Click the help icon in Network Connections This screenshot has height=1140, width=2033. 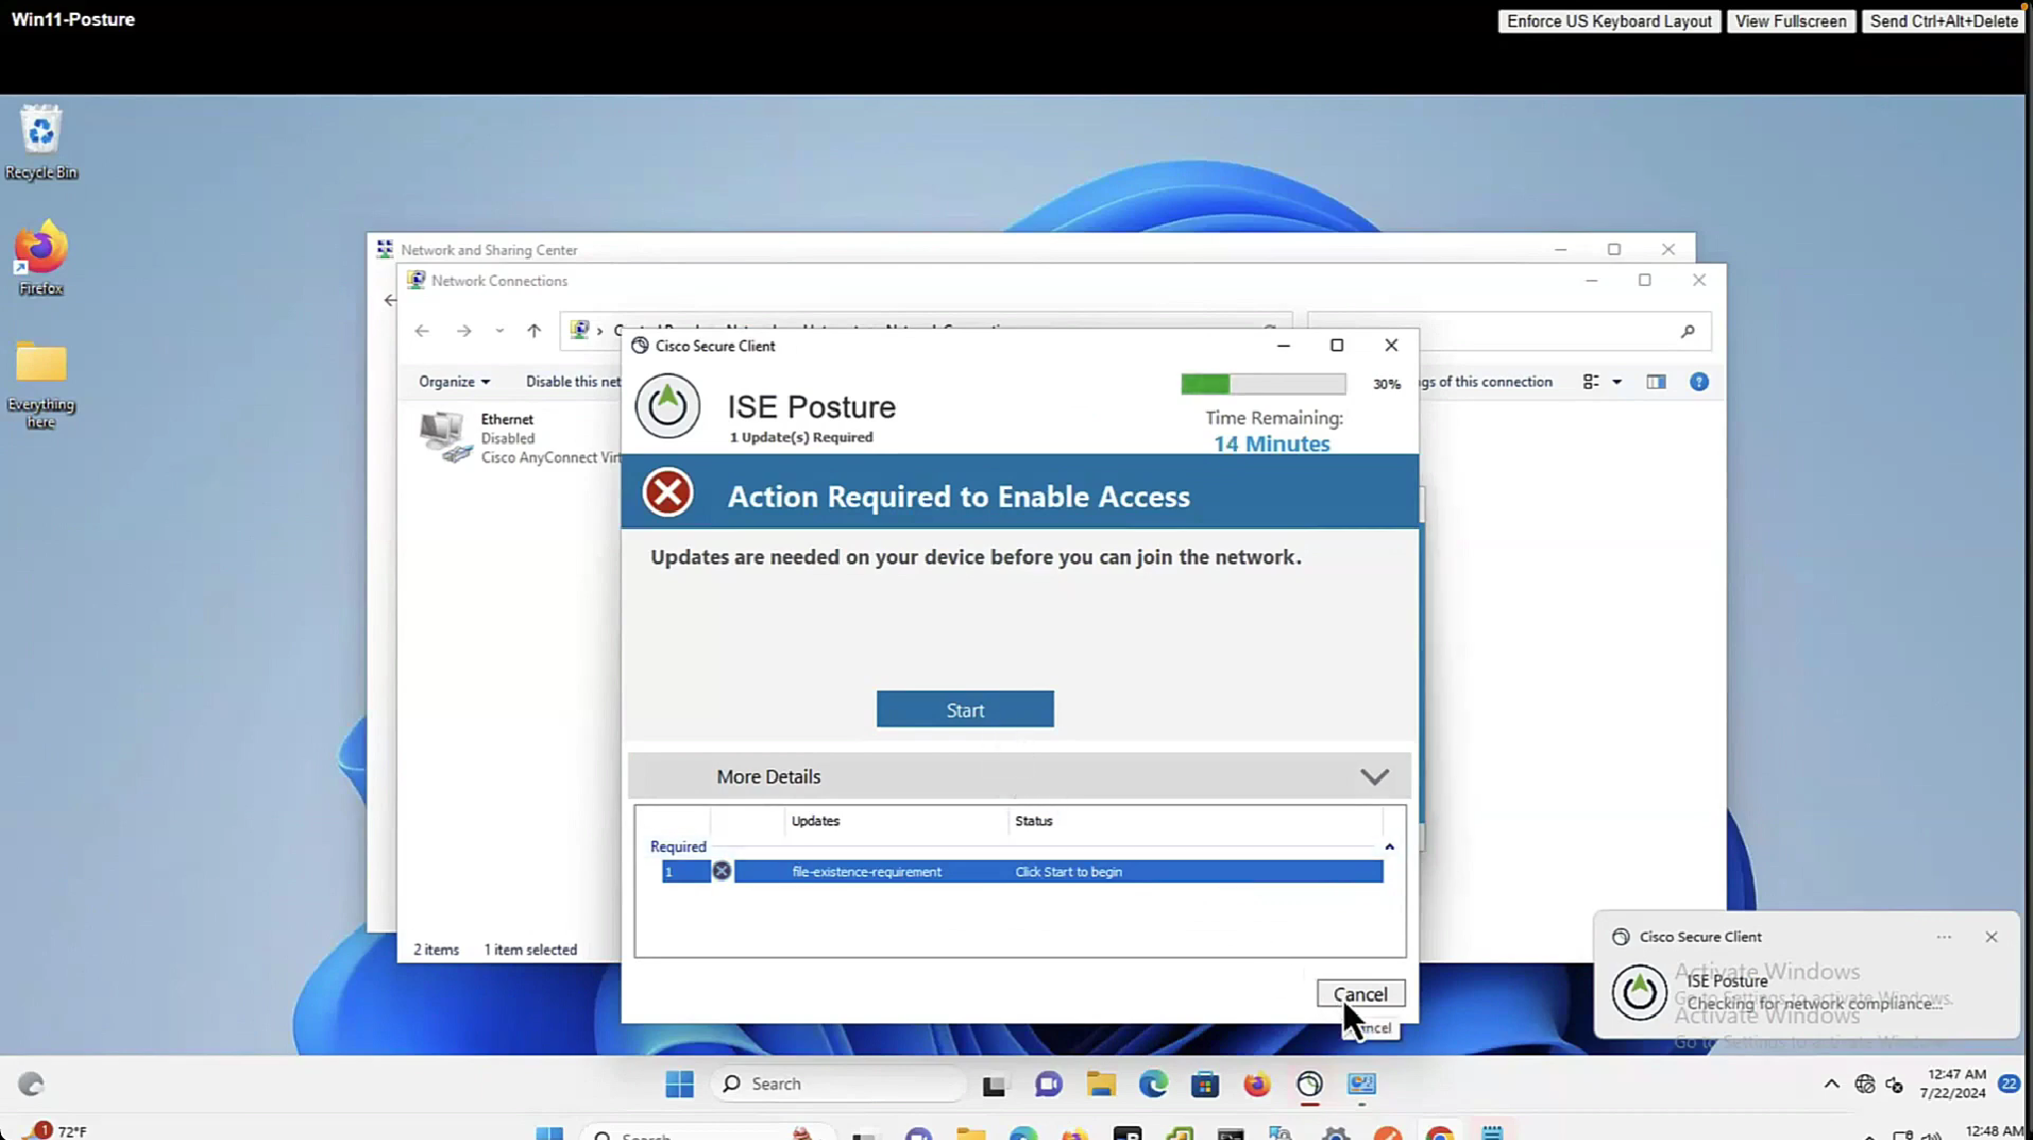click(x=1699, y=383)
